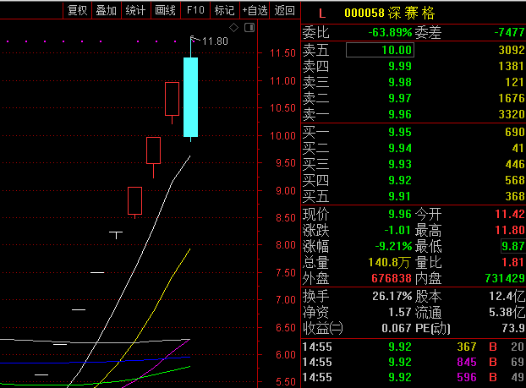Screen dimensions: 526x388
Task: Click the 卖五 price 10.00 box
Action: [x=380, y=50]
